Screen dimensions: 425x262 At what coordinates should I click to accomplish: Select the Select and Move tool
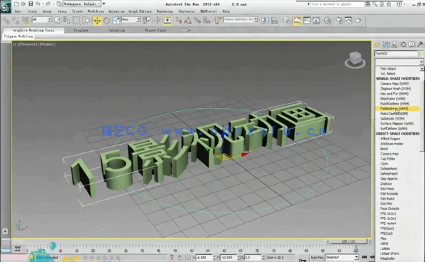(97, 21)
